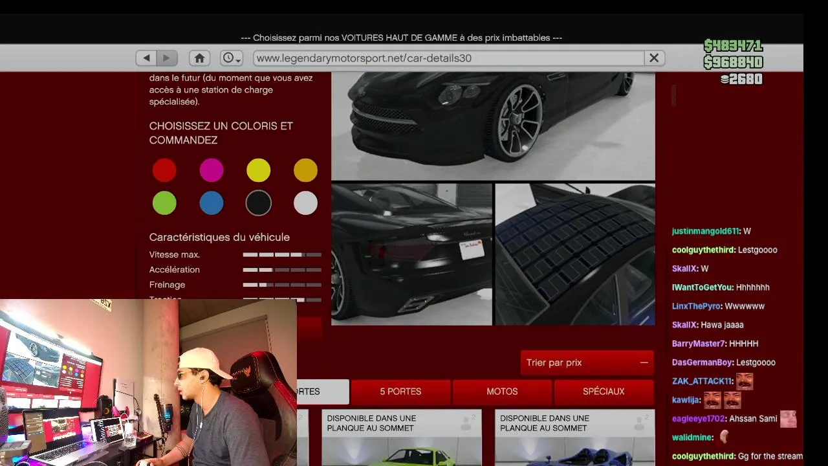Click chat username kawlija

pos(686,400)
